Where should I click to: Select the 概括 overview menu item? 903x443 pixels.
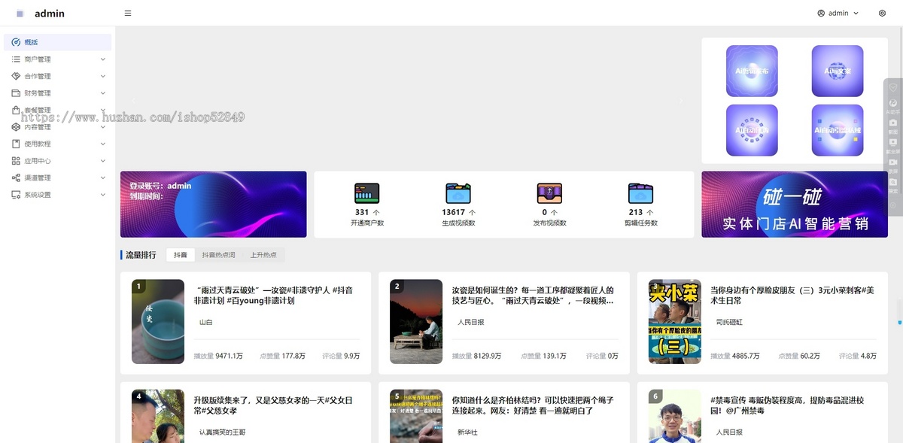[57, 42]
